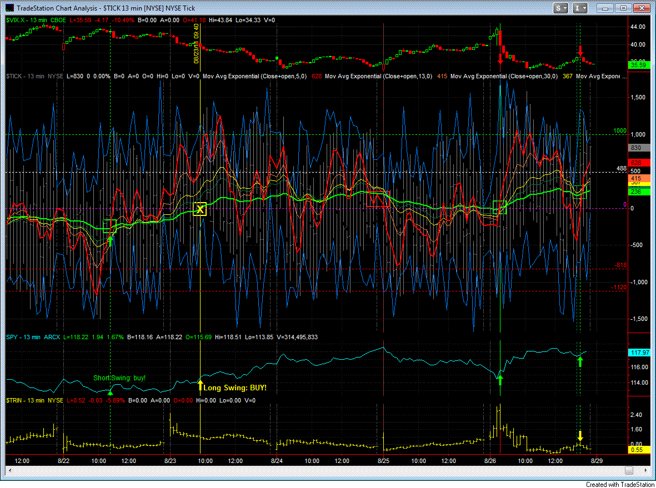Click the horizontal scrollbar right arrow
This screenshot has width=656, height=488.
coord(646,470)
